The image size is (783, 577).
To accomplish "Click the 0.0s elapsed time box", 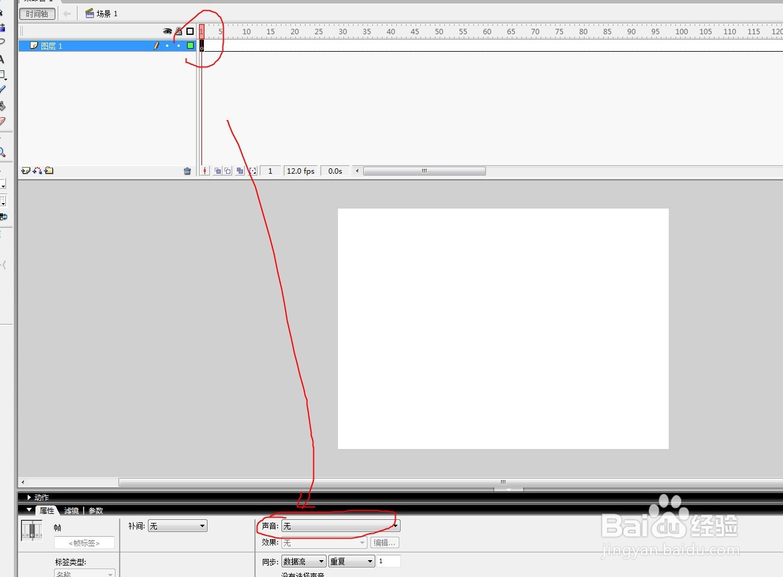I will click(335, 171).
